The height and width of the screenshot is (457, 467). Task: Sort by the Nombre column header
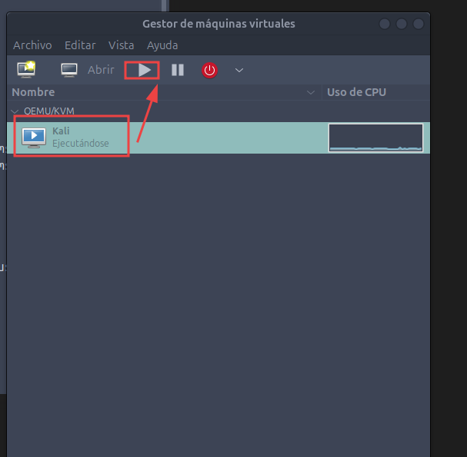pos(35,92)
